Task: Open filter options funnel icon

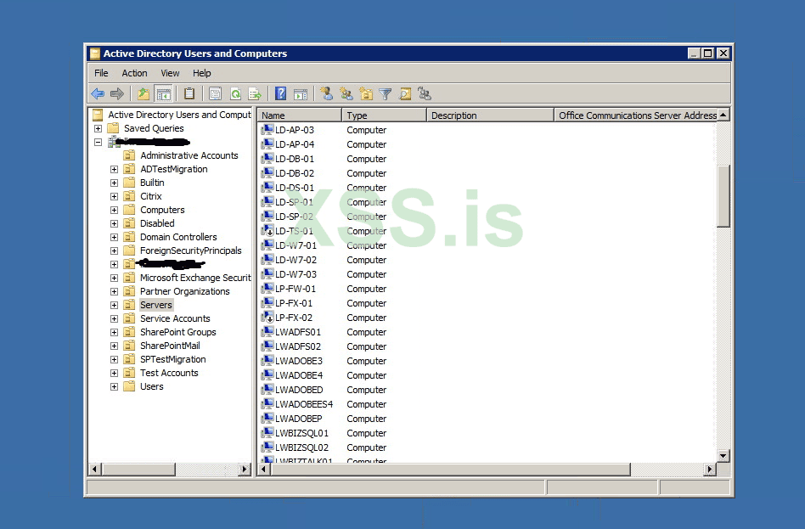Action: [x=385, y=93]
